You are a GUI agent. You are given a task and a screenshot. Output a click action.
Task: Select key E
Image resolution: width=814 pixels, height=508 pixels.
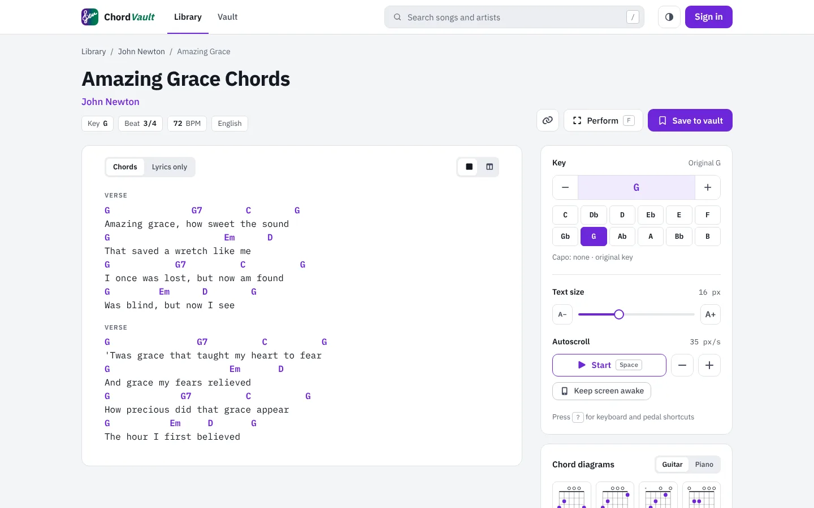pyautogui.click(x=679, y=215)
